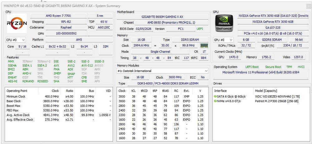Close the System Summary window
This screenshot has height=144, width=312.
[x=309, y=6]
